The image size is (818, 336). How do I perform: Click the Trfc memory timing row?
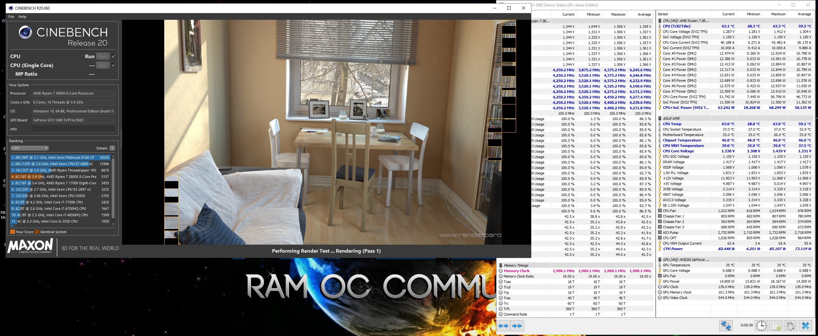[575, 309]
